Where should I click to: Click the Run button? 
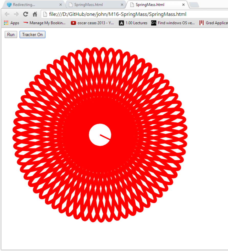(11, 35)
